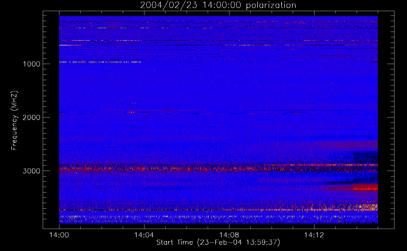407x251 pixels.
Task: Click the 14:00 time tick label
Action: point(59,235)
